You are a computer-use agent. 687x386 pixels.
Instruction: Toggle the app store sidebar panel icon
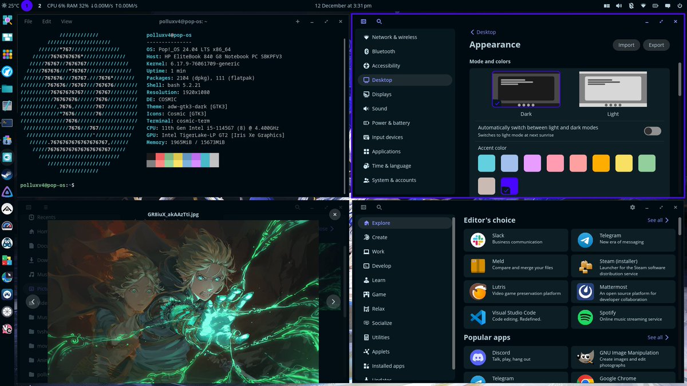(364, 208)
